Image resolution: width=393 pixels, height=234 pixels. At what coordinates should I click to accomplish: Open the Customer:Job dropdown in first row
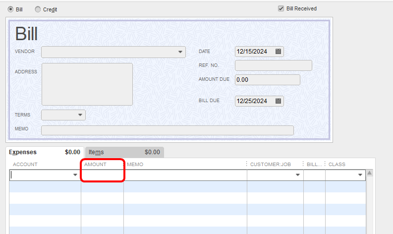click(x=297, y=175)
